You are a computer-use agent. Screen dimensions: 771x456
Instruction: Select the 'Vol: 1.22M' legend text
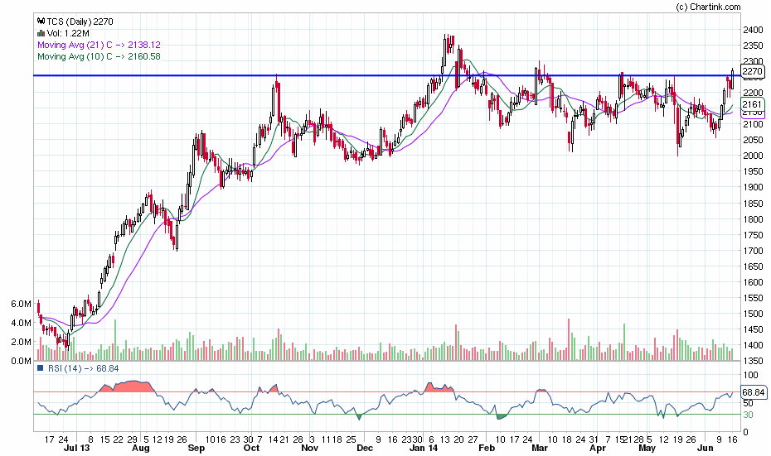coord(68,33)
